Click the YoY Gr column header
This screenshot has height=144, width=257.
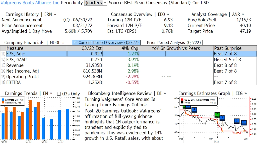[x=152, y=48]
